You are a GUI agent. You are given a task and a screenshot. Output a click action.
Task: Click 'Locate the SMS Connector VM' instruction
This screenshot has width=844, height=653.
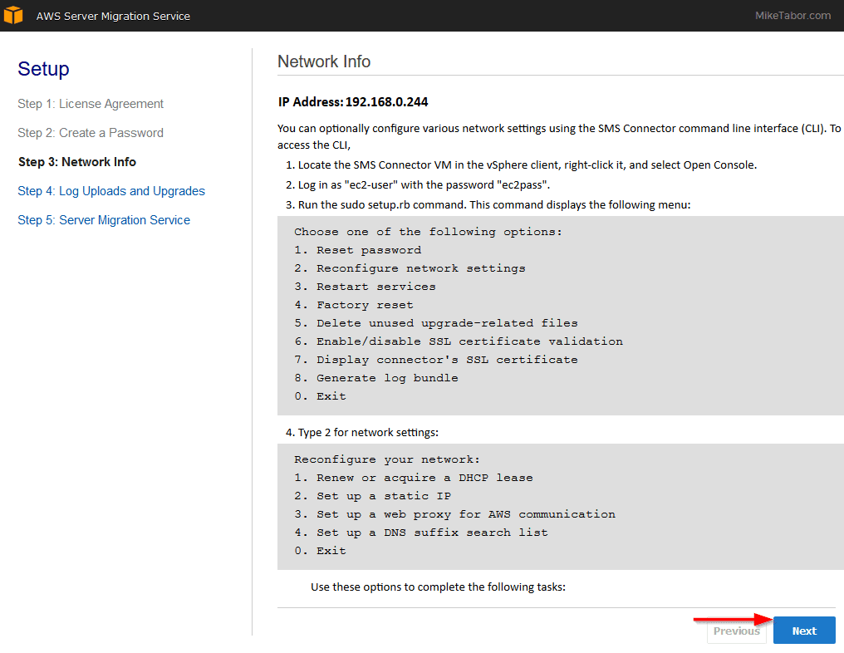coord(521,164)
